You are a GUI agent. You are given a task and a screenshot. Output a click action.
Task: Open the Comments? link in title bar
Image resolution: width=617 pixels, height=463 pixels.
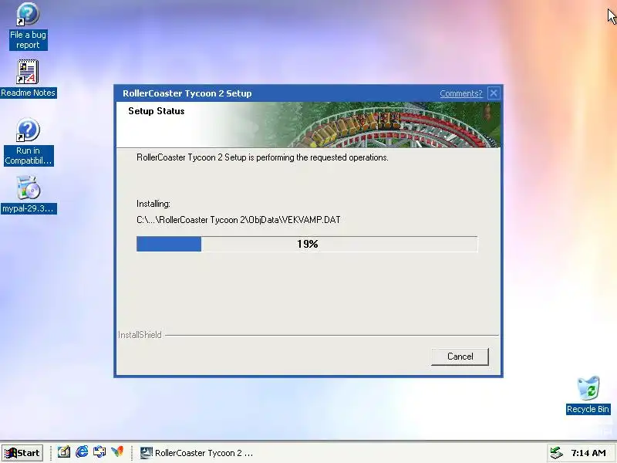coord(460,93)
